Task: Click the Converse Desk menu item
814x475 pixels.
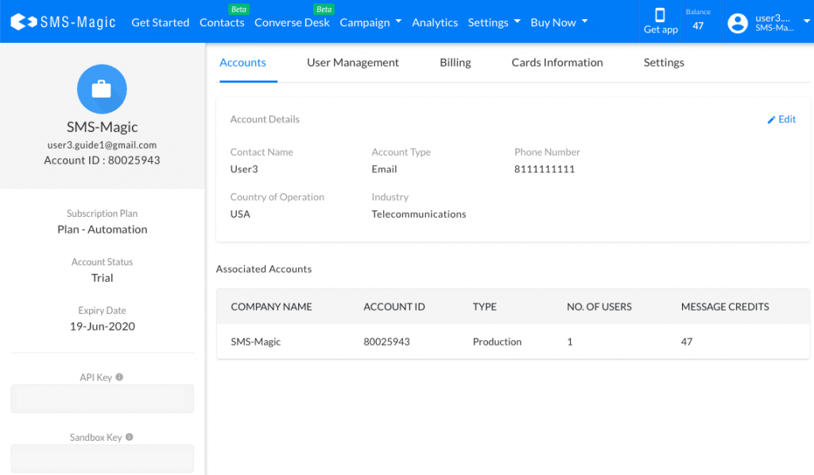Action: pyautogui.click(x=292, y=23)
